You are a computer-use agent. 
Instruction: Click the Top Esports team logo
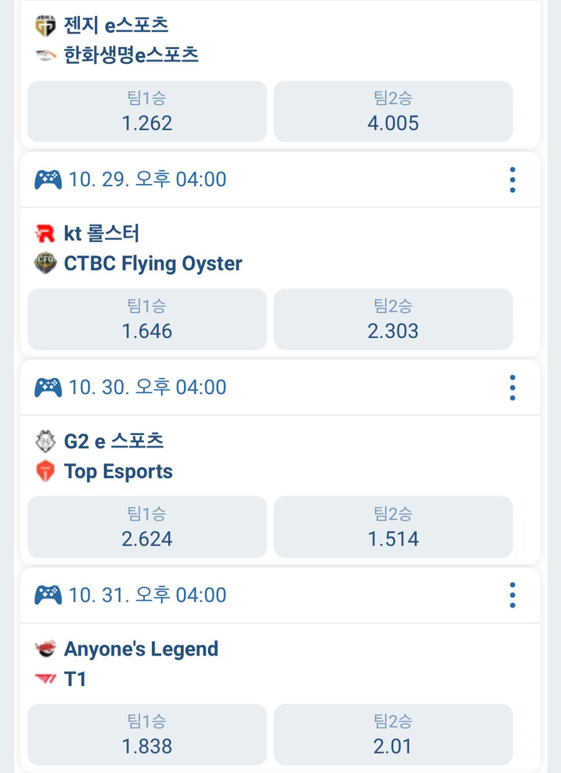coord(45,471)
